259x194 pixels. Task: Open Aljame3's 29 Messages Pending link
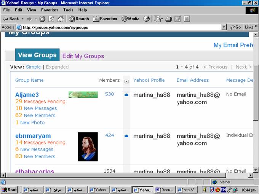[40, 102]
